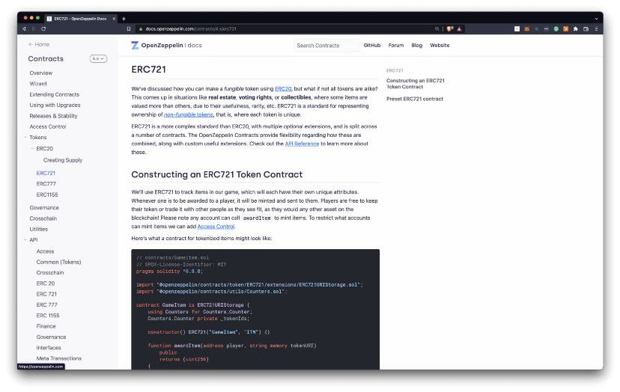Open the GitHub link in the header
The width and height of the screenshot is (620, 392).
coord(372,46)
